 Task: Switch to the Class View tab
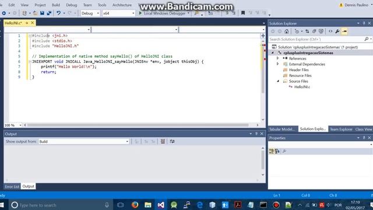click(x=364, y=129)
